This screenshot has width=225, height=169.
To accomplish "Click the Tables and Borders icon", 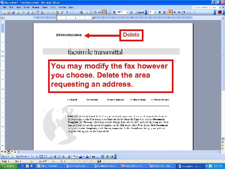I will 86,13.
